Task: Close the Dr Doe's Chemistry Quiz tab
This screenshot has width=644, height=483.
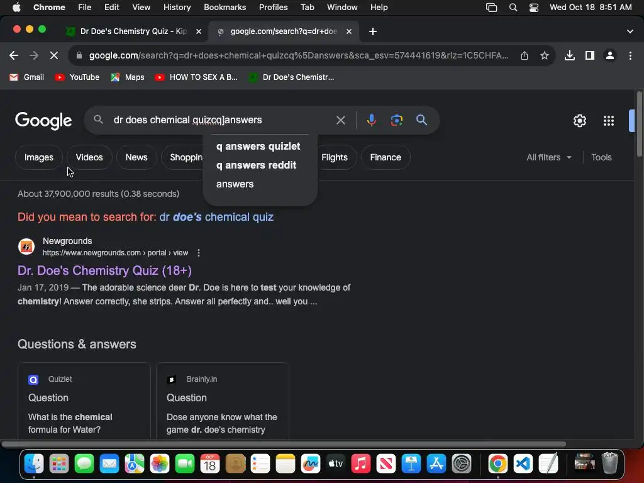Action: (x=198, y=31)
